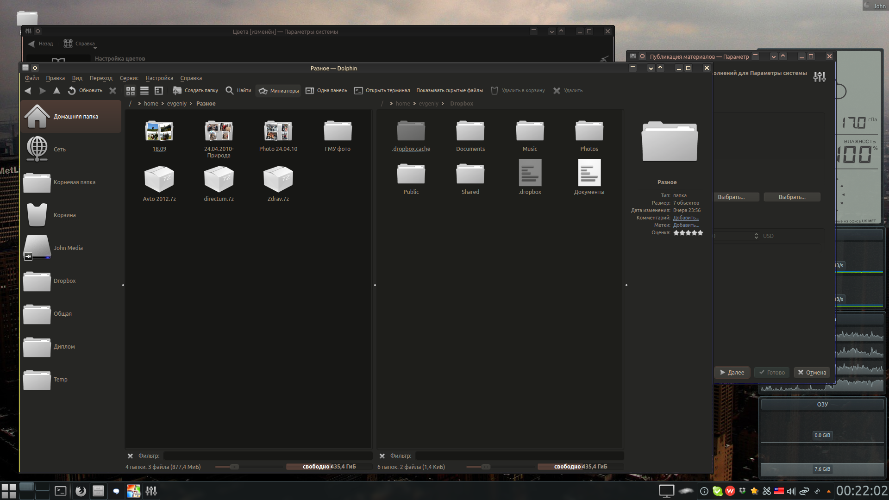Refresh the folder with Обновить

coord(85,91)
